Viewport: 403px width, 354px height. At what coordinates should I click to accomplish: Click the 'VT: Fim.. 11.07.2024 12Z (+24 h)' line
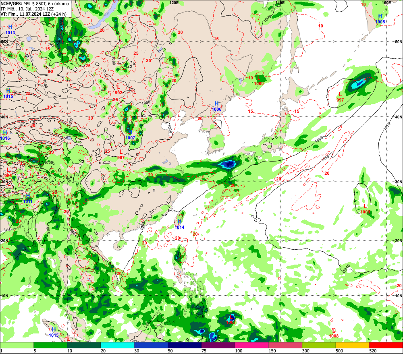tap(33, 14)
